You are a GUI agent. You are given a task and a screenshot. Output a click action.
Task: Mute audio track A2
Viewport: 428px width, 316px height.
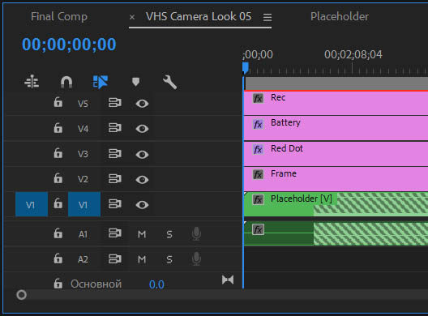[142, 259]
